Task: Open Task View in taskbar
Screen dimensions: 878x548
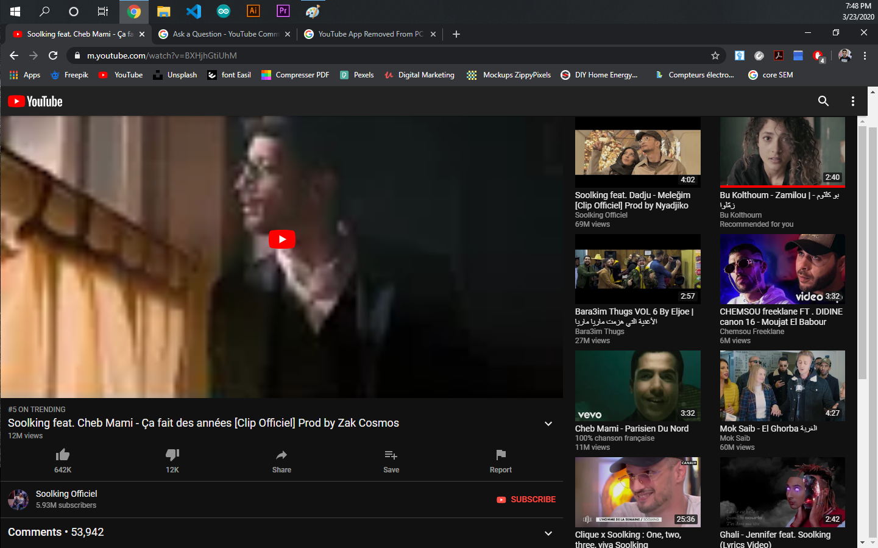Action: (103, 12)
